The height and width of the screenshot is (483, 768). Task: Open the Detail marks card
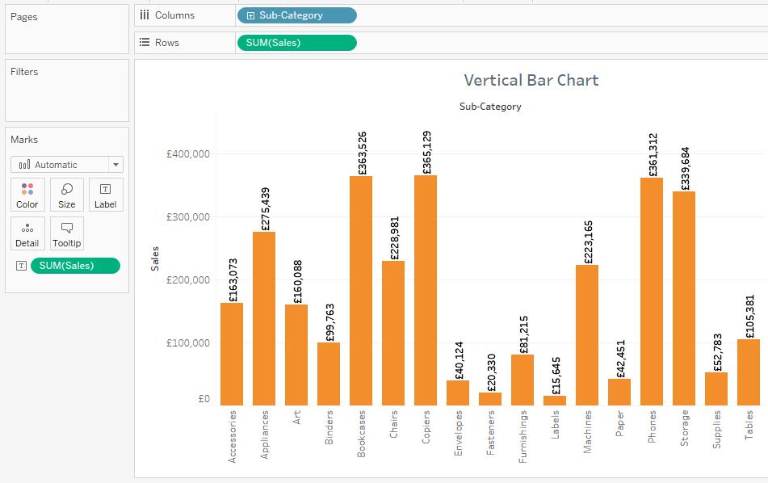click(27, 233)
